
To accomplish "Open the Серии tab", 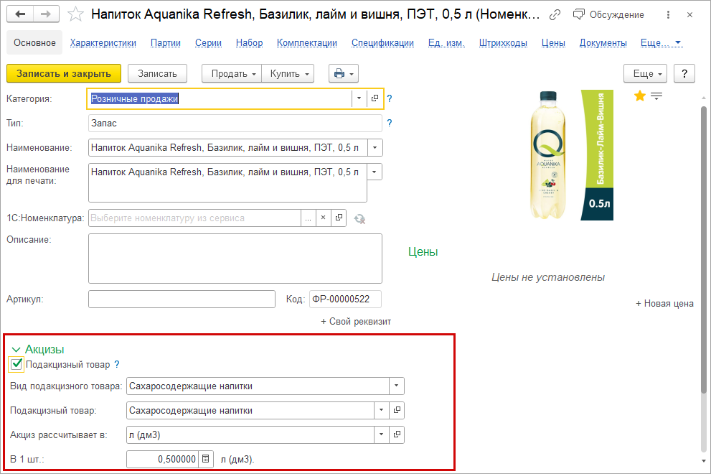I will click(x=208, y=42).
